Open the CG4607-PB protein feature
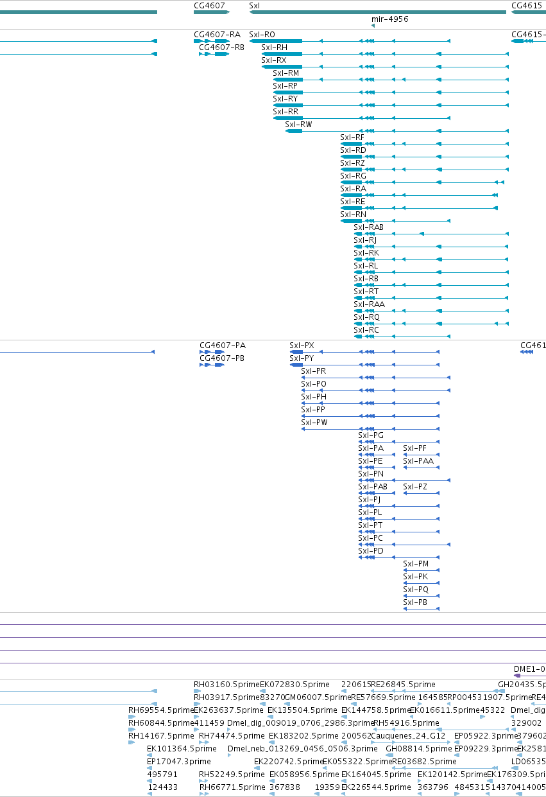This screenshot has width=546, height=797. 222,358
